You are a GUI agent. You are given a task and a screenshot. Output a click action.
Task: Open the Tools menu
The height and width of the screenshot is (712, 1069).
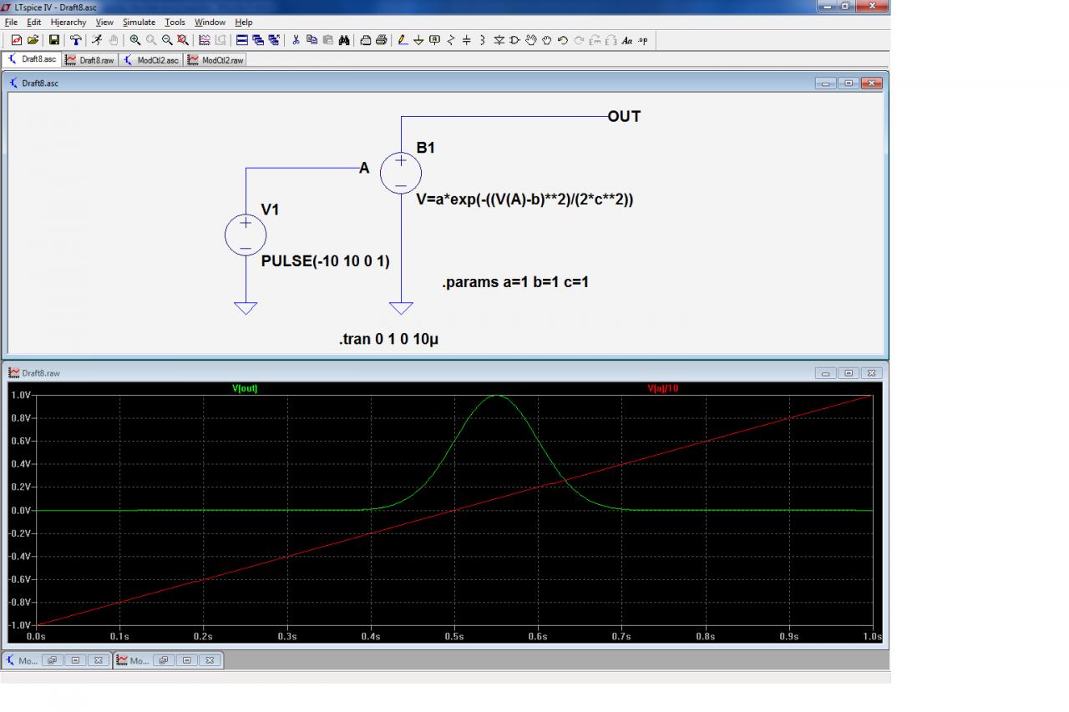tap(175, 23)
